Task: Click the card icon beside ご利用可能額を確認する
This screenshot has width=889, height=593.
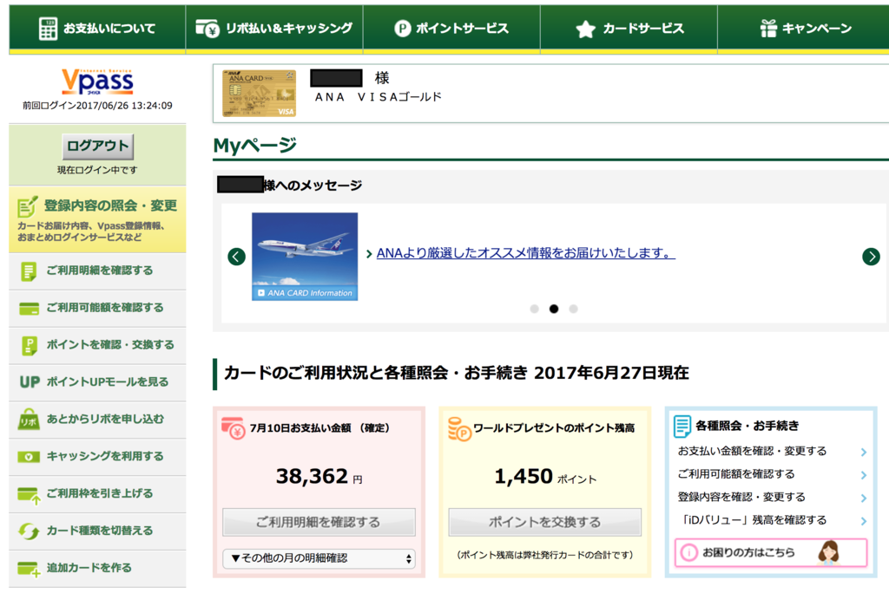Action: [29, 308]
